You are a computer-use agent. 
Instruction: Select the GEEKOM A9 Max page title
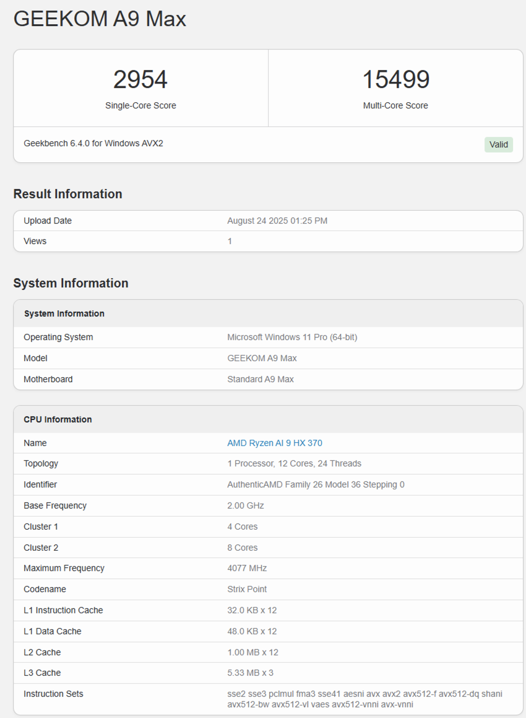(x=100, y=19)
